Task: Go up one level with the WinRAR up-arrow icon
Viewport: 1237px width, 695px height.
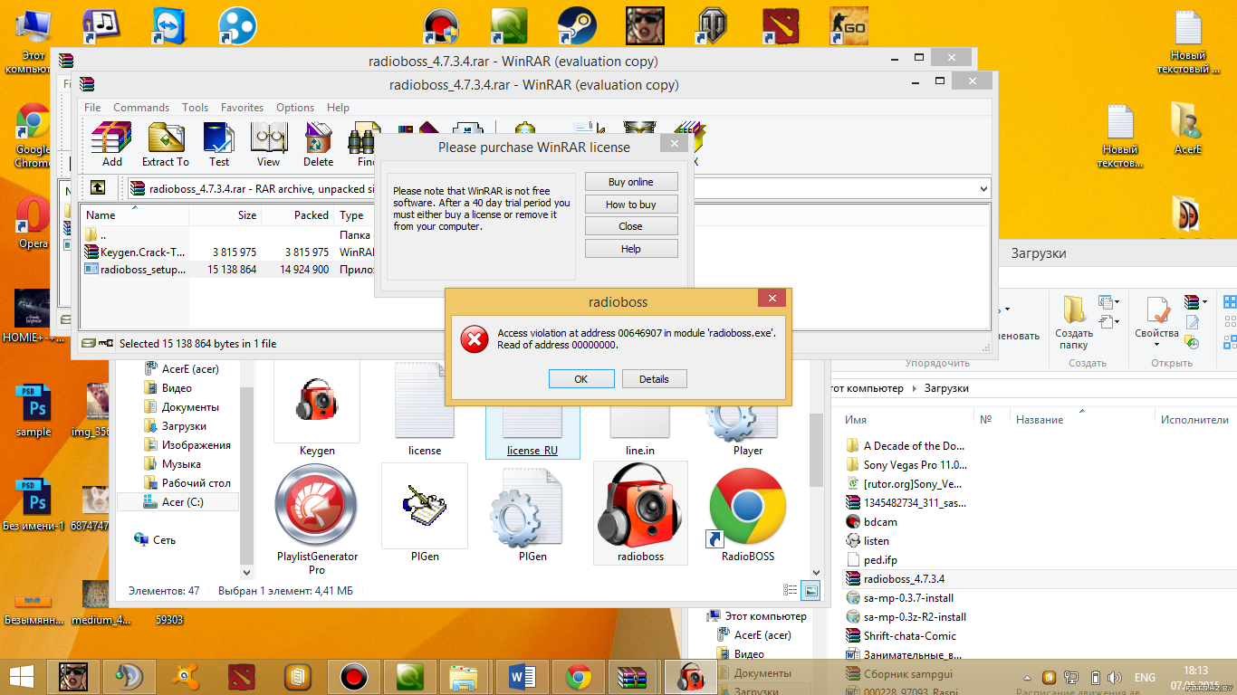Action: coord(98,188)
